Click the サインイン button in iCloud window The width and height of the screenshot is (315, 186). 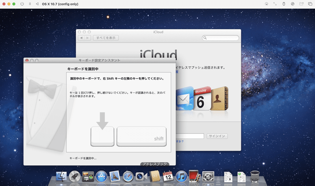click(217, 136)
